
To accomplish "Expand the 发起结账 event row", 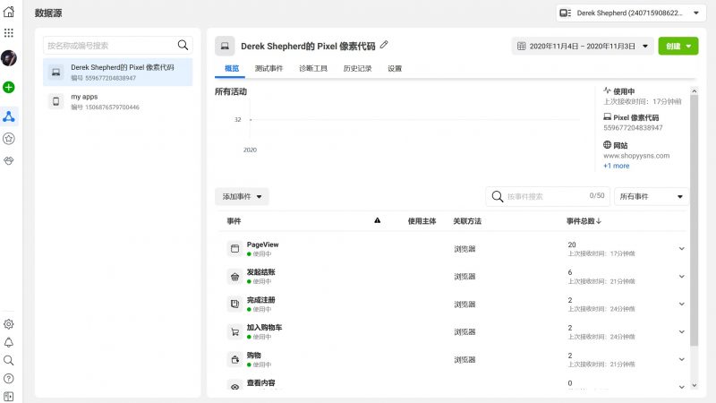I will (x=681, y=277).
